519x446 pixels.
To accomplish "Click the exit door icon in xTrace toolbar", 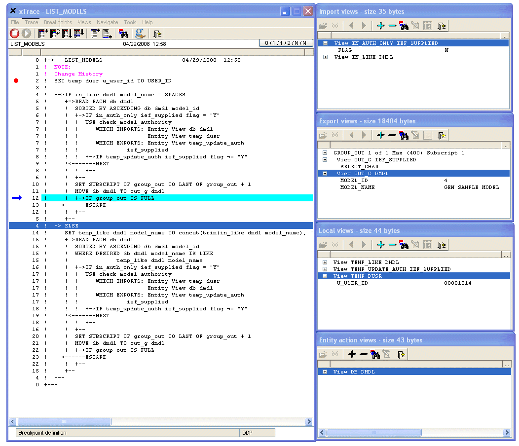I will tap(157, 34).
